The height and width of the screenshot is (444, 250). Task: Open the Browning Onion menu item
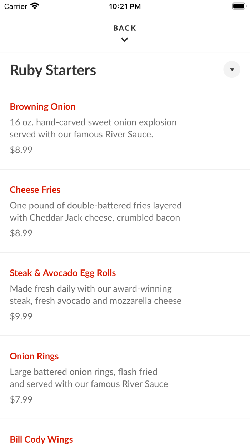coord(42,106)
